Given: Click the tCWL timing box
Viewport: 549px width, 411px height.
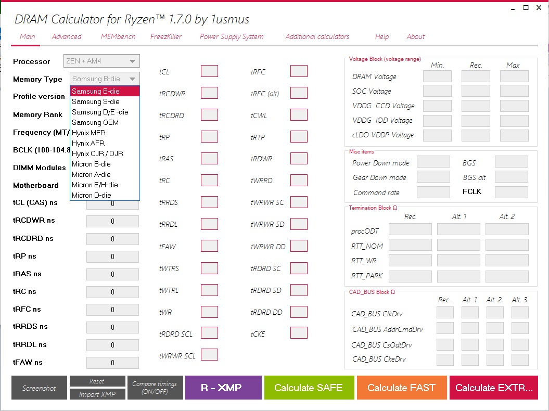Looking at the screenshot, I should click(299, 115).
